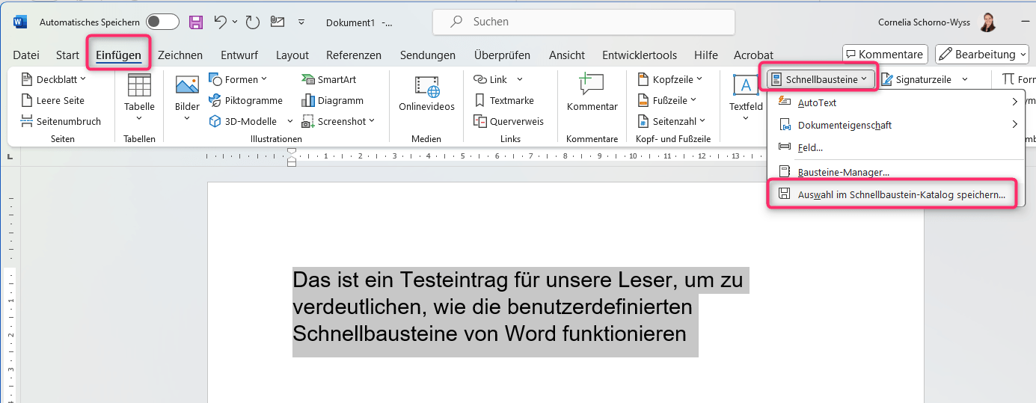Click the first-line indent marker on ruler
The height and width of the screenshot is (403, 1036).
292,152
